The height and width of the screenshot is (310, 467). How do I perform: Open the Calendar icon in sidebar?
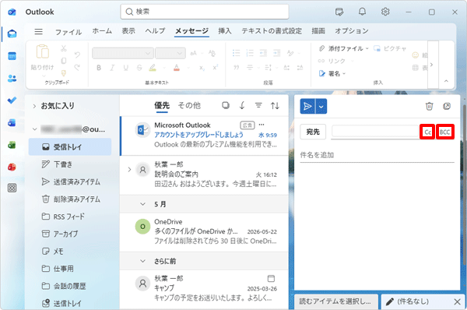12,56
